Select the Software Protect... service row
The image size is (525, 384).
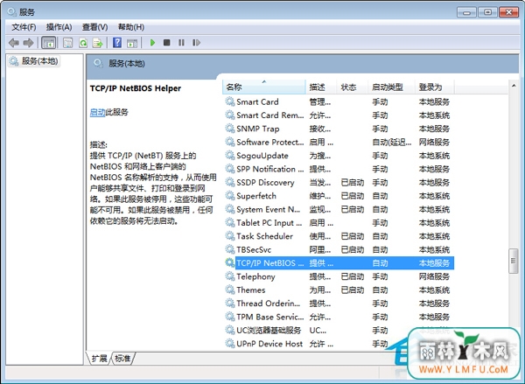click(x=338, y=142)
